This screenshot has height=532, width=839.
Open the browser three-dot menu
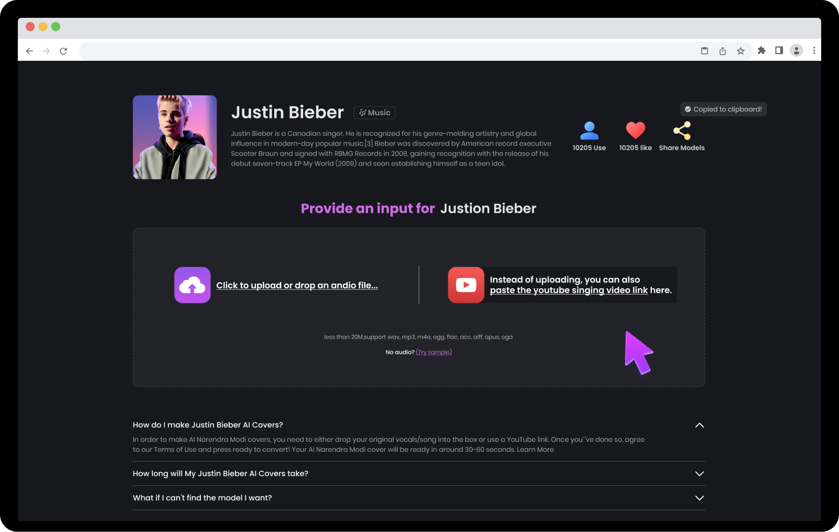tap(814, 50)
